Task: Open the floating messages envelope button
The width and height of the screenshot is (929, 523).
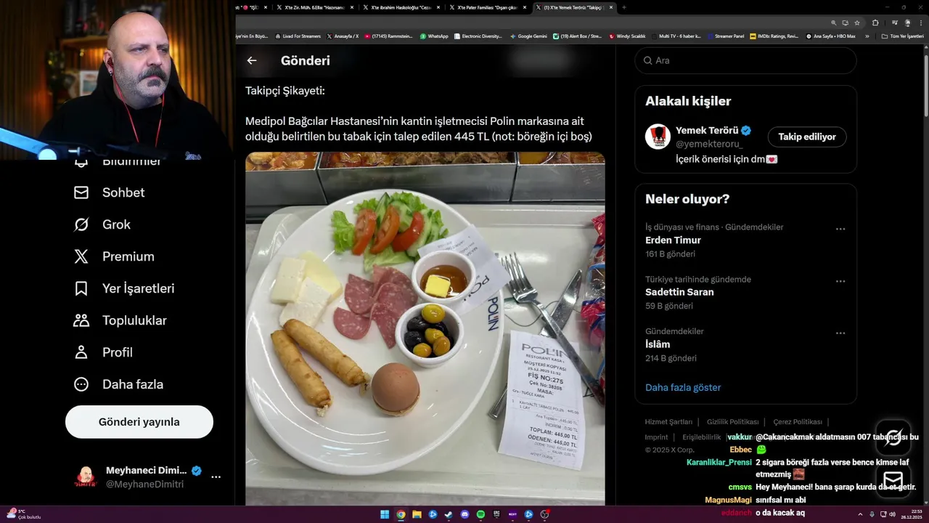Action: [x=893, y=480]
